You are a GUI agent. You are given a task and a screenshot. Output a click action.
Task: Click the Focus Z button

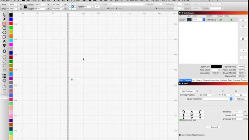(213, 127)
